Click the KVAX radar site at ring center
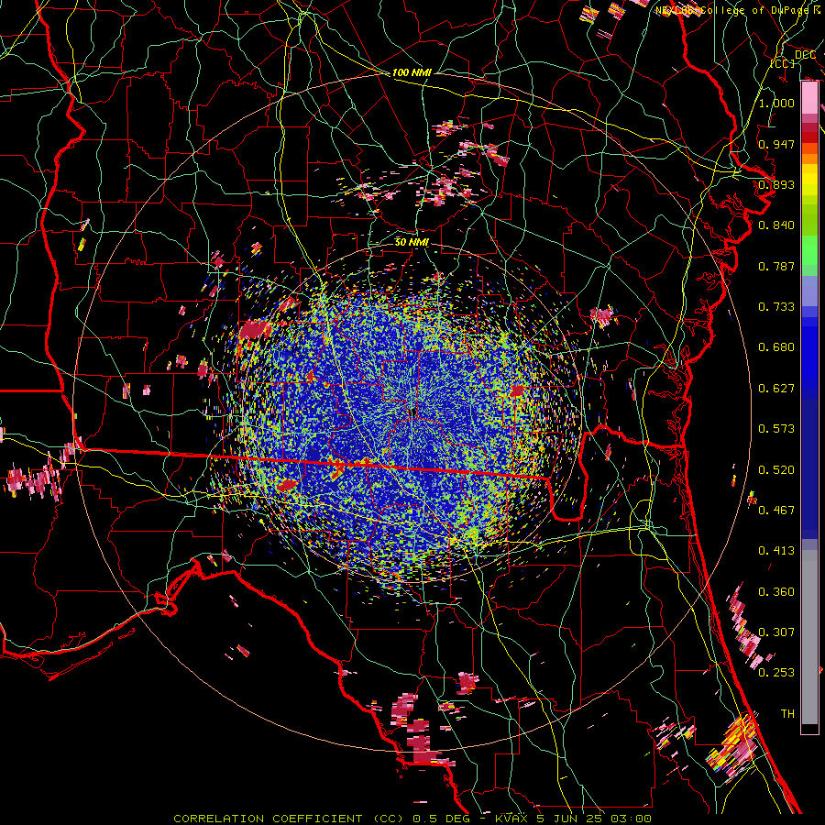 (412, 412)
